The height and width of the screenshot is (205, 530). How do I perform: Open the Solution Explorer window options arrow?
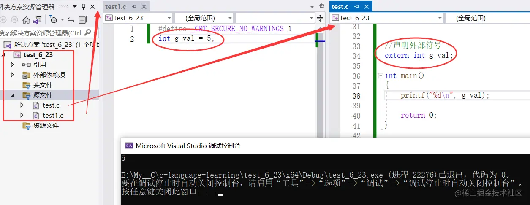[75, 7]
